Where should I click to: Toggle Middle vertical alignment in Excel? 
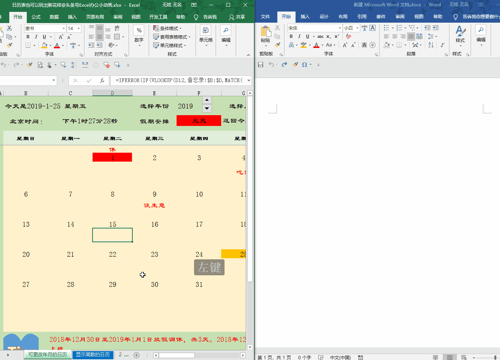point(100,28)
